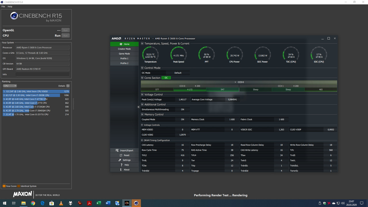Open the volume control in system tray
This screenshot has height=207, width=368.
click(343, 203)
